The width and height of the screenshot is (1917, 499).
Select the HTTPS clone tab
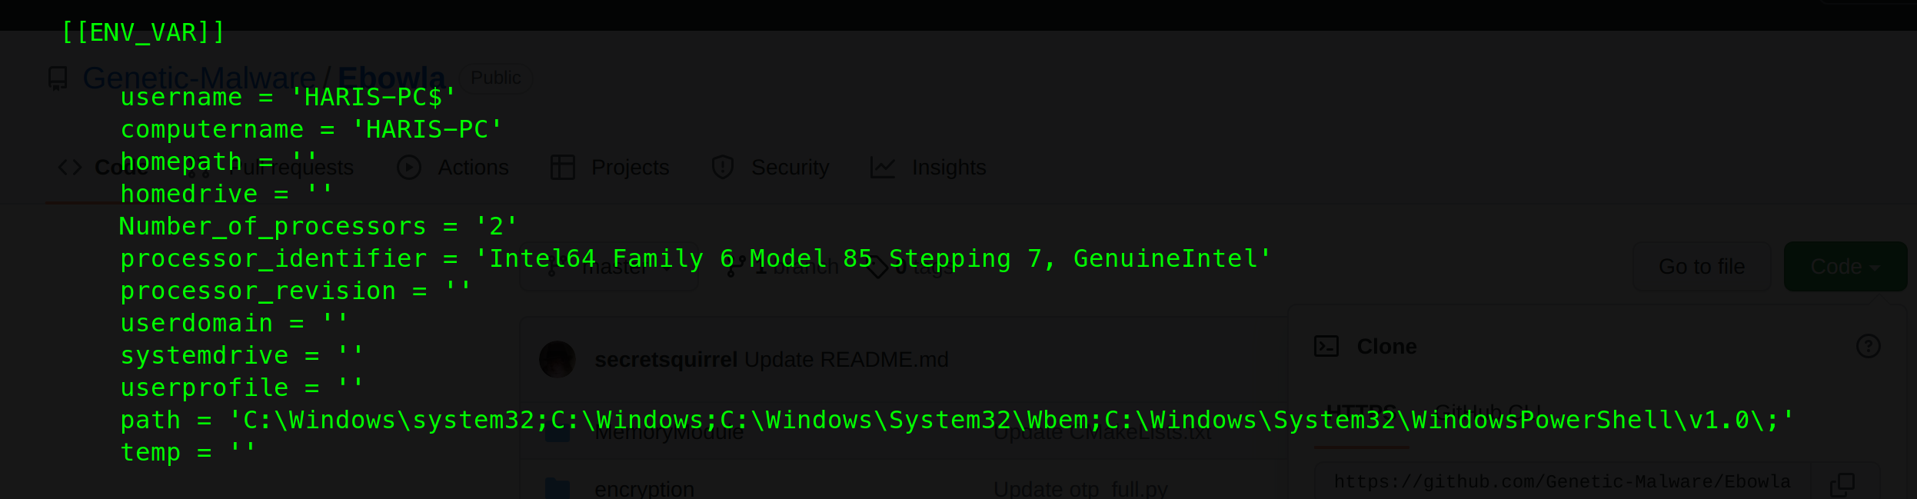(1361, 412)
